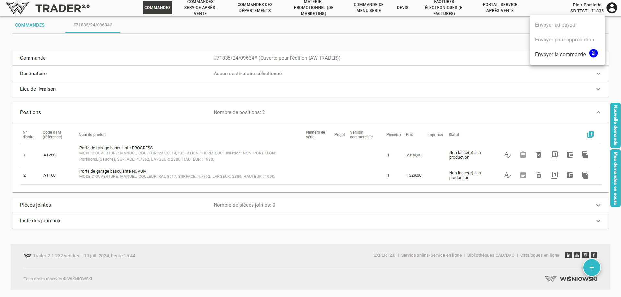This screenshot has width=621, height=297.
Task: Click the wallet icon on the PROGRESS row
Action: 569,155
